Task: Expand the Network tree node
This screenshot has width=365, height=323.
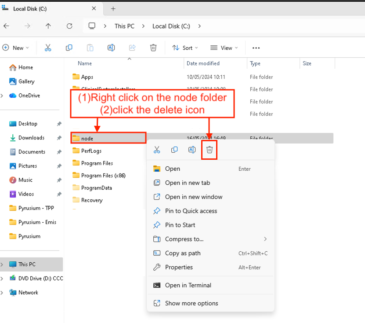Action: pos(2,293)
